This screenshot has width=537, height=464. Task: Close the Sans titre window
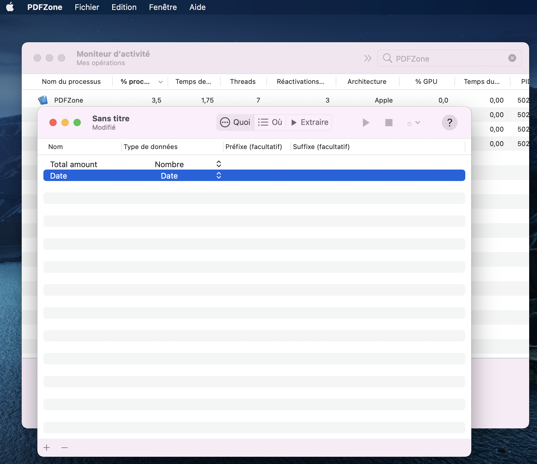click(x=53, y=122)
